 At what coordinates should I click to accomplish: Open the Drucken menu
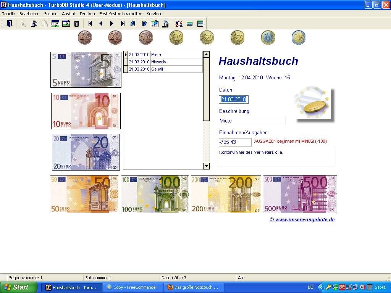tap(87, 14)
